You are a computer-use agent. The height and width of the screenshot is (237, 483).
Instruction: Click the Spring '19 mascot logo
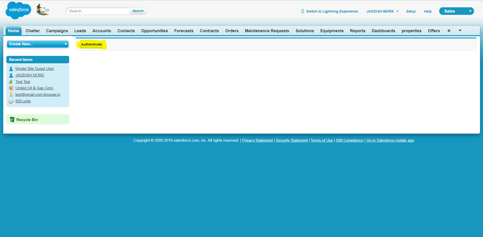tap(43, 10)
